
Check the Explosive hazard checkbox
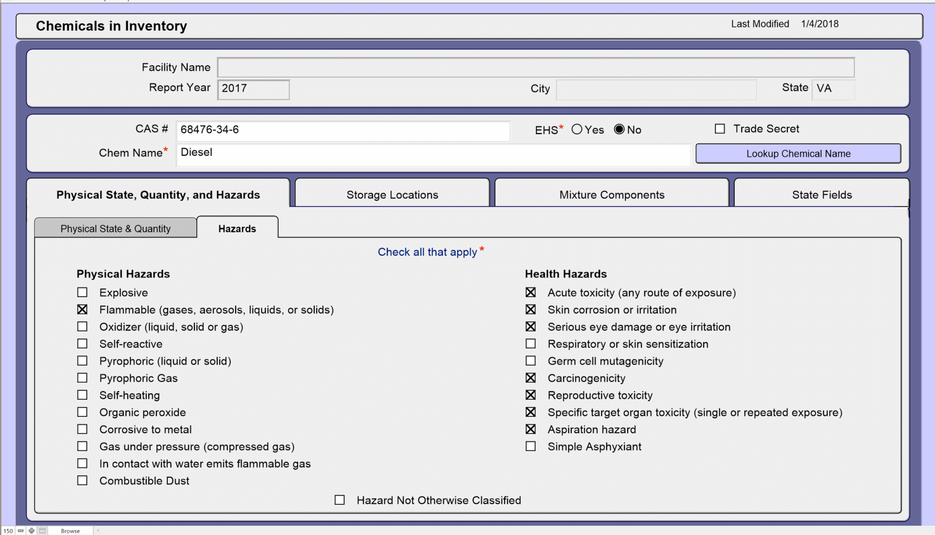coord(83,292)
